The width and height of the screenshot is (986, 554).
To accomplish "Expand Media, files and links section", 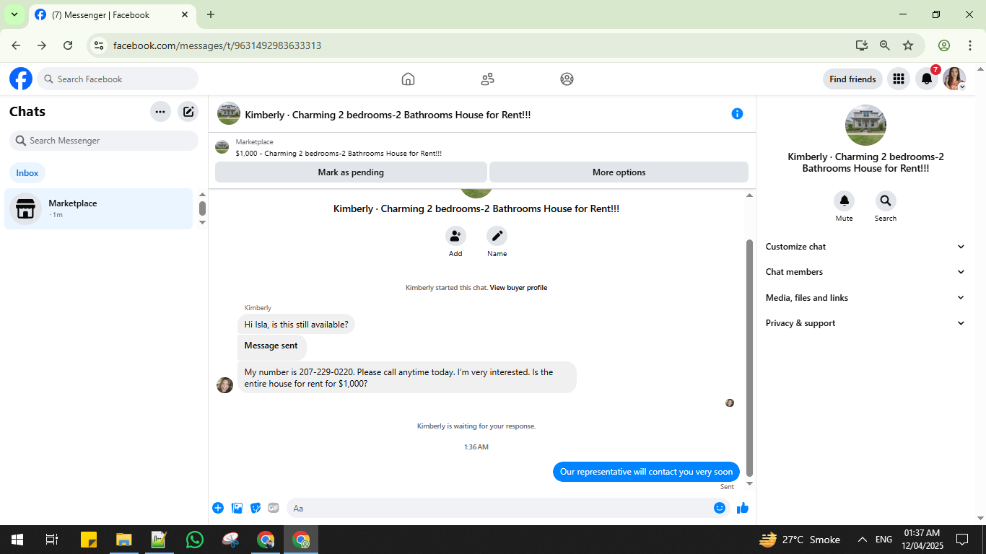I will pyautogui.click(x=865, y=298).
